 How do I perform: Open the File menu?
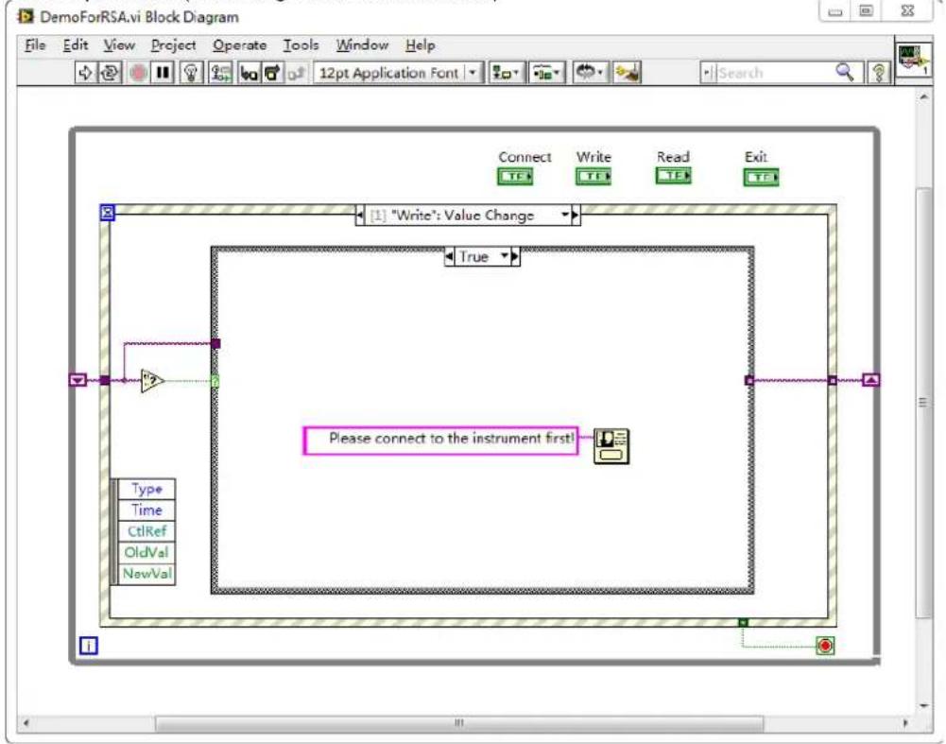click(x=35, y=45)
